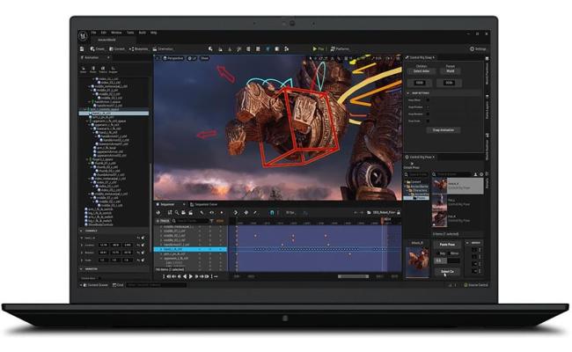Click the Unreal Engine logo icon

click(84, 36)
